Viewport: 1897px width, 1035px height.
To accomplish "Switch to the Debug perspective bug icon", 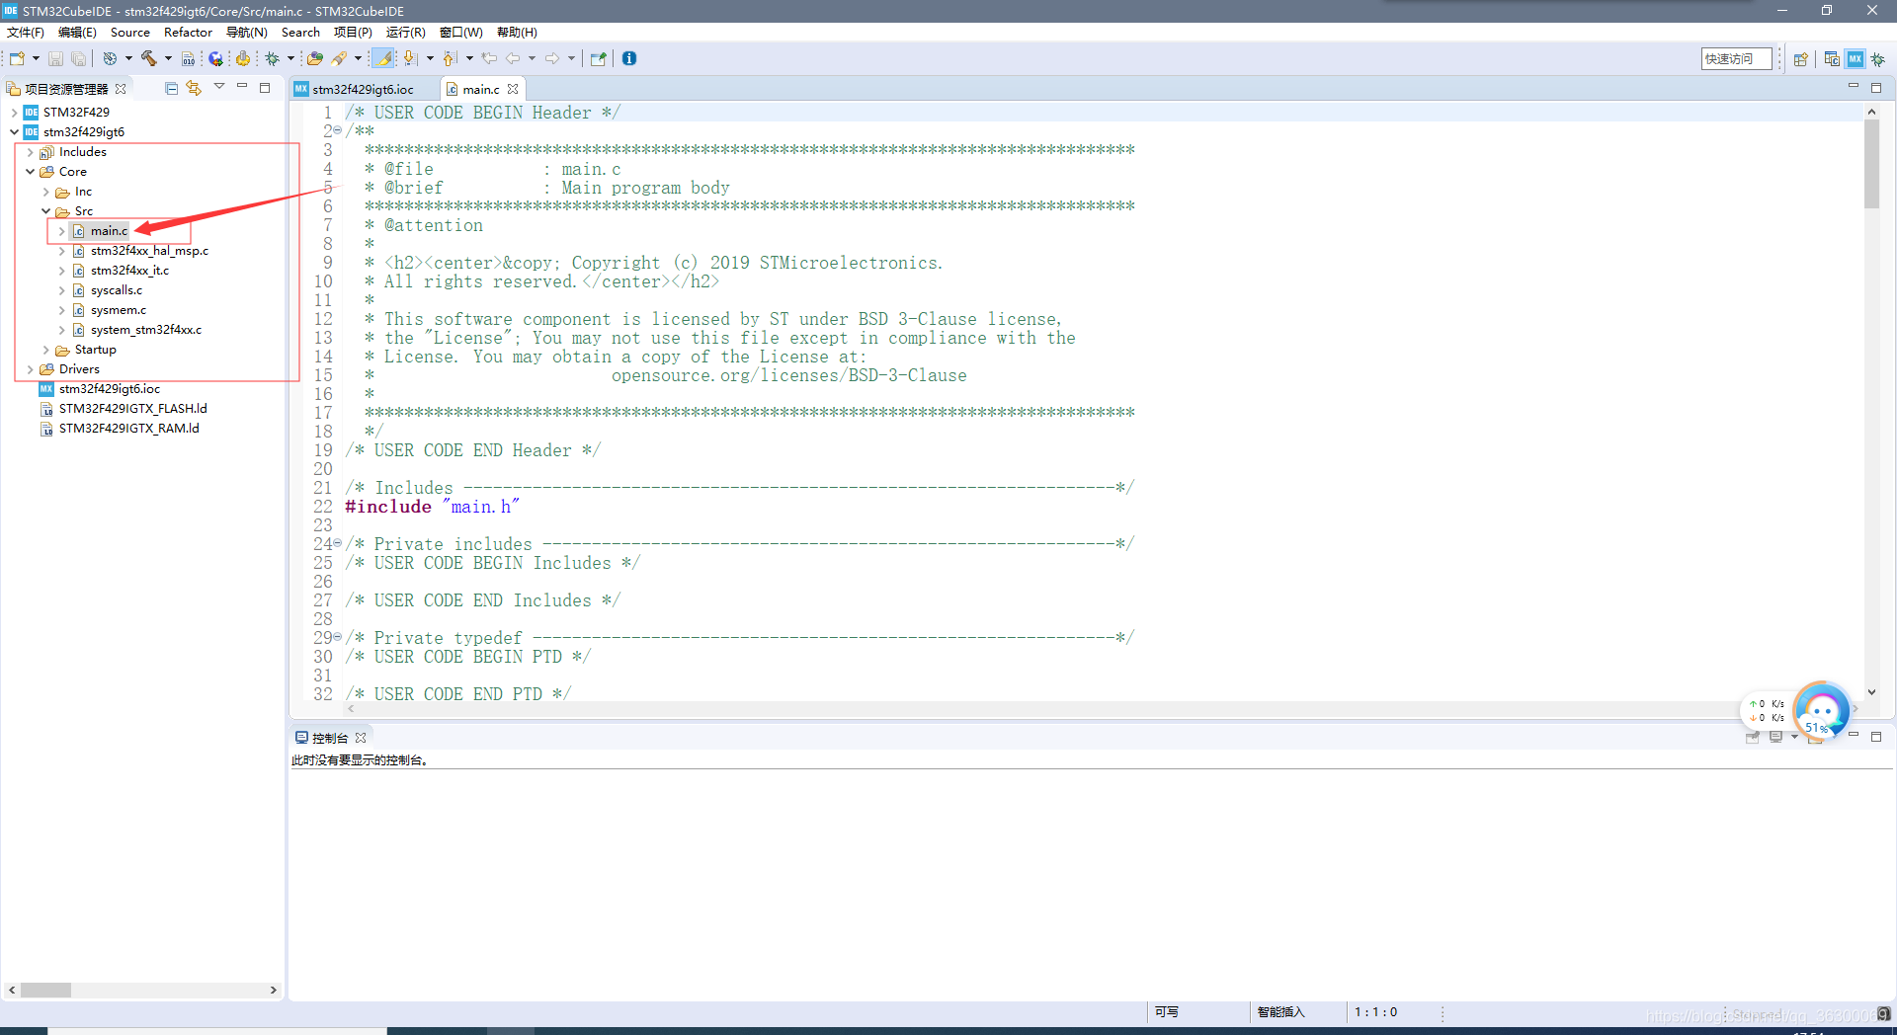I will [x=1878, y=59].
